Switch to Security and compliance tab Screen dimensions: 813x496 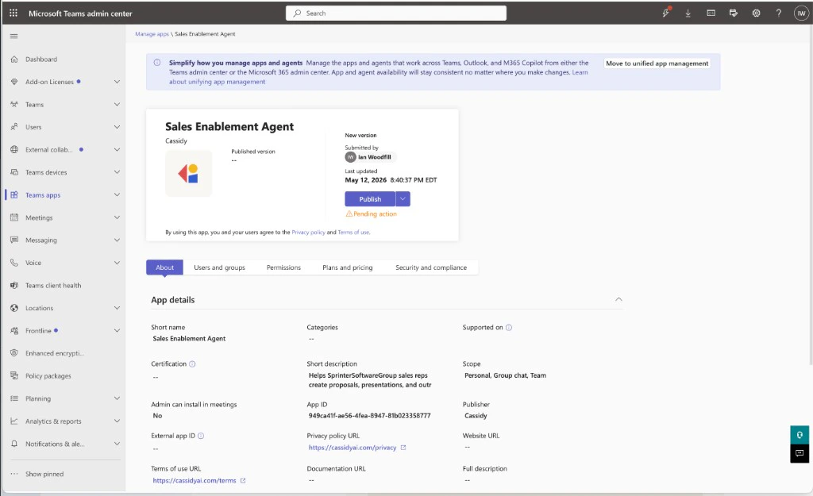coord(431,267)
